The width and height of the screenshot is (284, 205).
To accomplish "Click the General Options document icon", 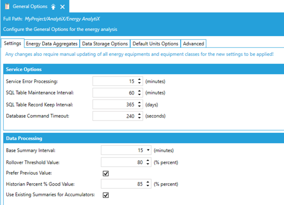I will [7, 7].
